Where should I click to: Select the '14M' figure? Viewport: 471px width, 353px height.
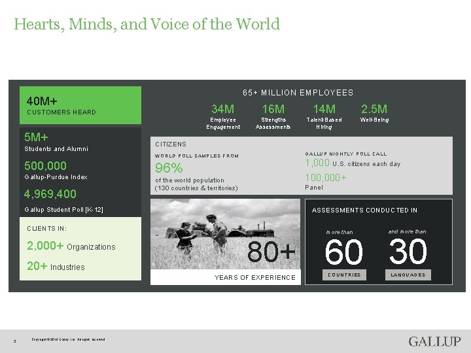pos(324,109)
